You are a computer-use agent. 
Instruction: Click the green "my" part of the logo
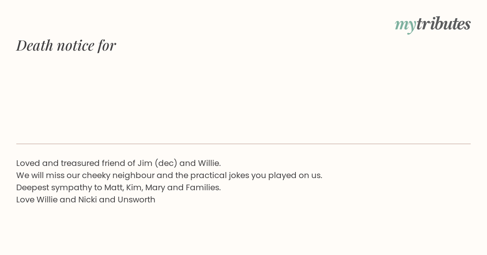pos(405,25)
